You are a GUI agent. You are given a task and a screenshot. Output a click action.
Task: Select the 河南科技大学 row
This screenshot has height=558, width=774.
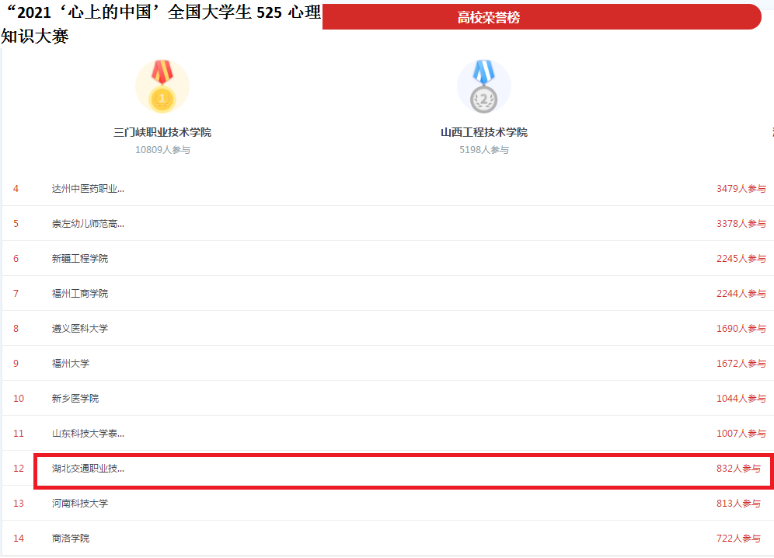[388, 504]
